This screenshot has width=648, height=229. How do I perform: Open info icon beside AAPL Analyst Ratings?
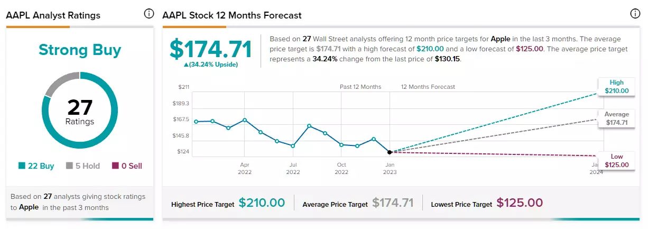[149, 14]
